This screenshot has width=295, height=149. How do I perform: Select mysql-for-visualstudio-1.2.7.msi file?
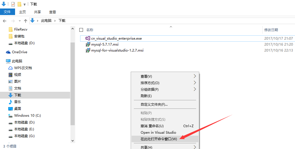click(117, 50)
